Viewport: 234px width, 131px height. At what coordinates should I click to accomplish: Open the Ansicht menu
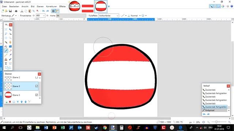25,7
